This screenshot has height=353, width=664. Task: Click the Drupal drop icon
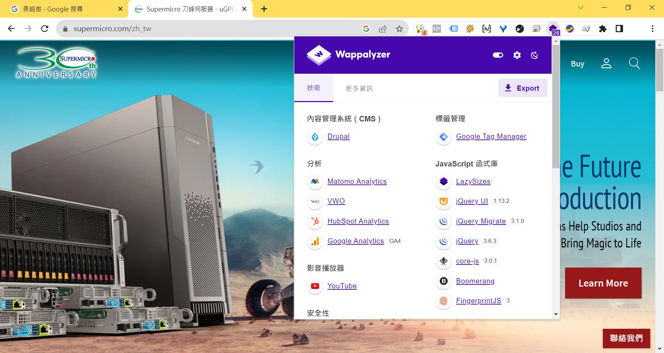coord(315,137)
